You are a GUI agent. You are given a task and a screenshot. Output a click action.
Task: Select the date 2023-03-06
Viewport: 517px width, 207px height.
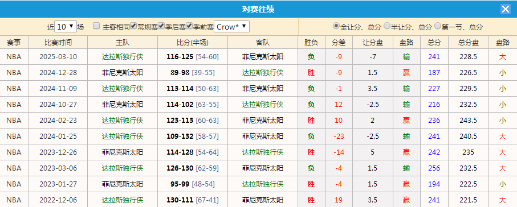pyautogui.click(x=58, y=168)
